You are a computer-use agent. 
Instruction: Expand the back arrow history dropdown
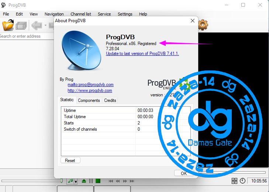pyautogui.click(x=45, y=25)
